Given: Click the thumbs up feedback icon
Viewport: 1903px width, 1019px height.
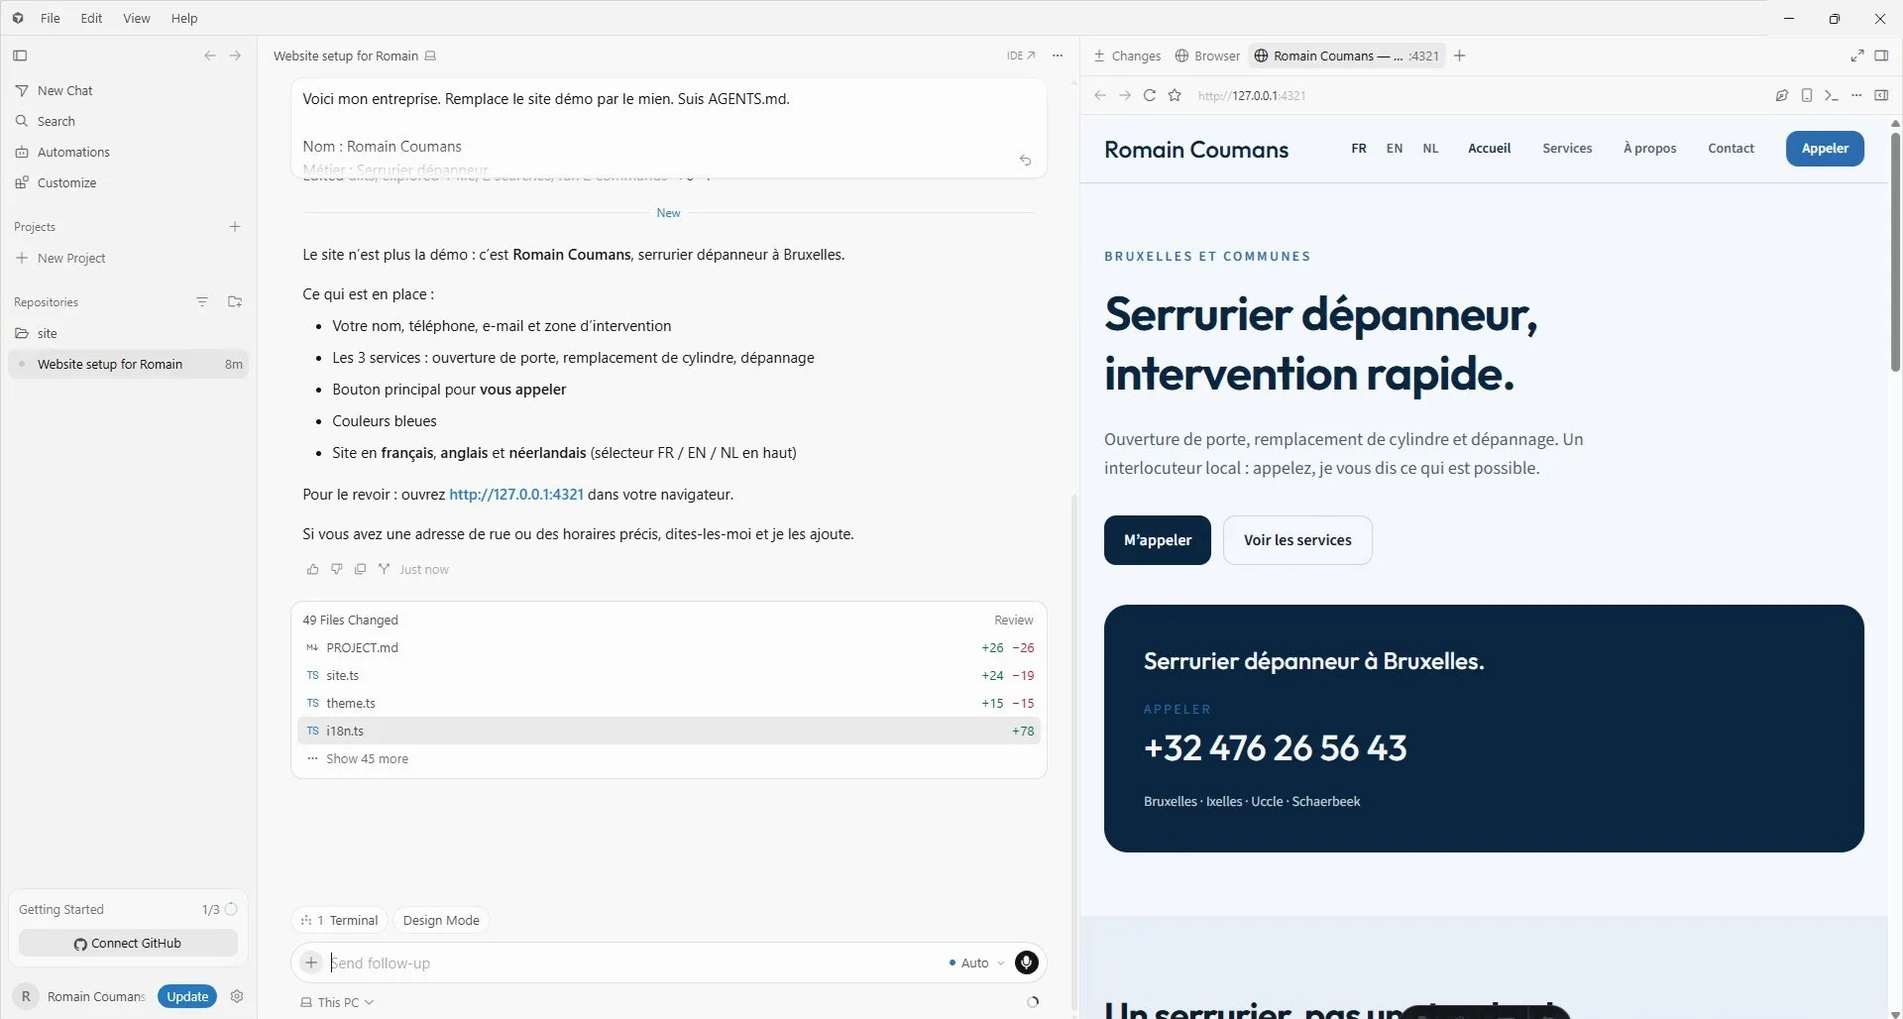Looking at the screenshot, I should tap(312, 569).
